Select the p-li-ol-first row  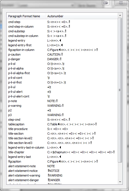click(62, 82)
